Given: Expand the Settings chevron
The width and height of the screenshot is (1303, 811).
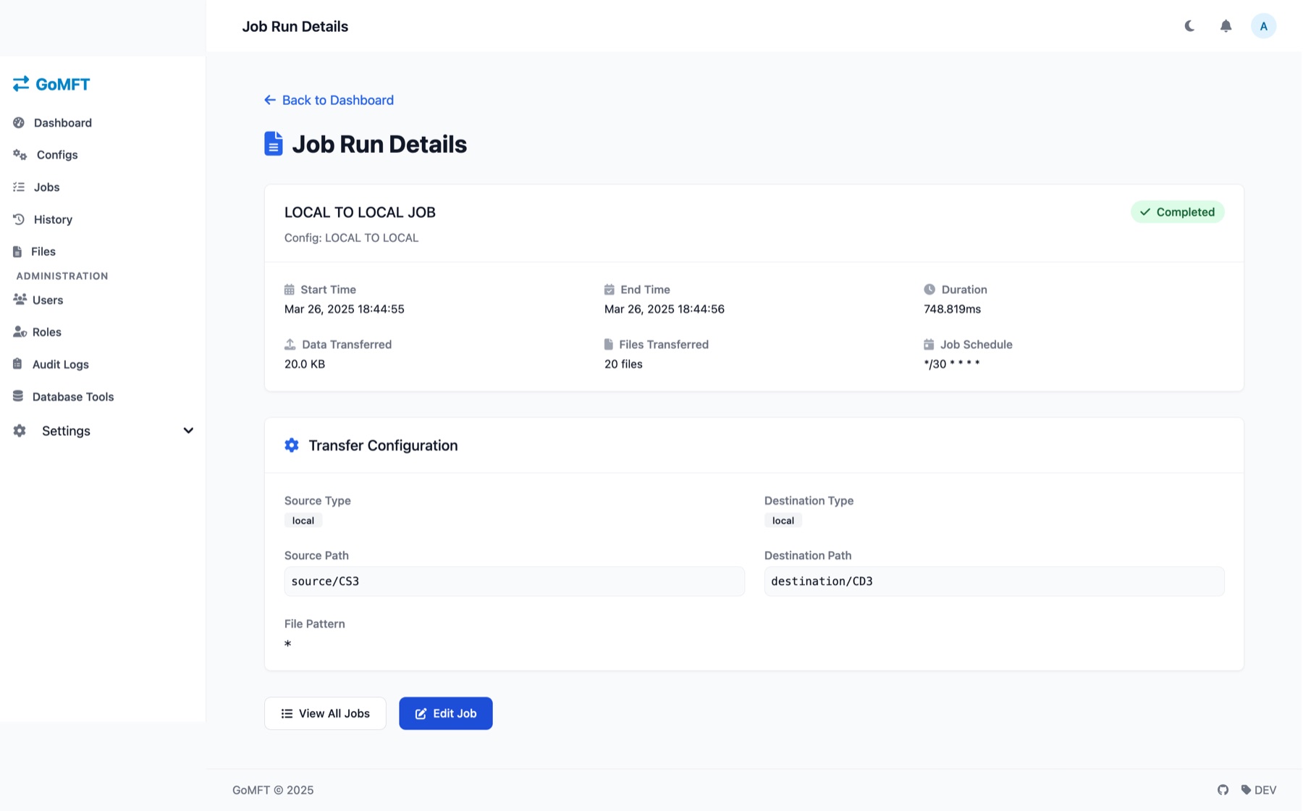Looking at the screenshot, I should click(x=188, y=431).
